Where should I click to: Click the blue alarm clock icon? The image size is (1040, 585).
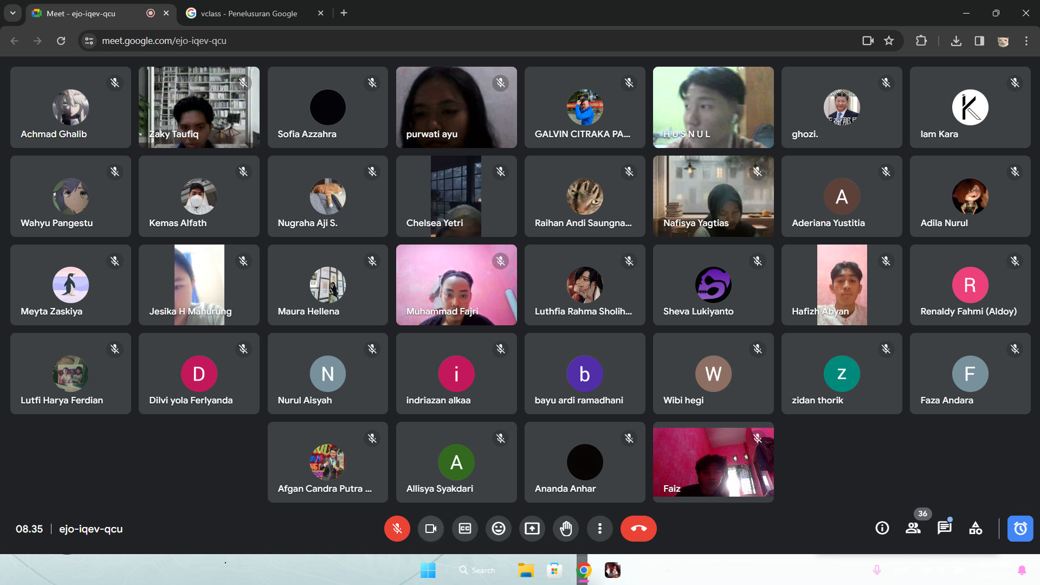point(1020,529)
